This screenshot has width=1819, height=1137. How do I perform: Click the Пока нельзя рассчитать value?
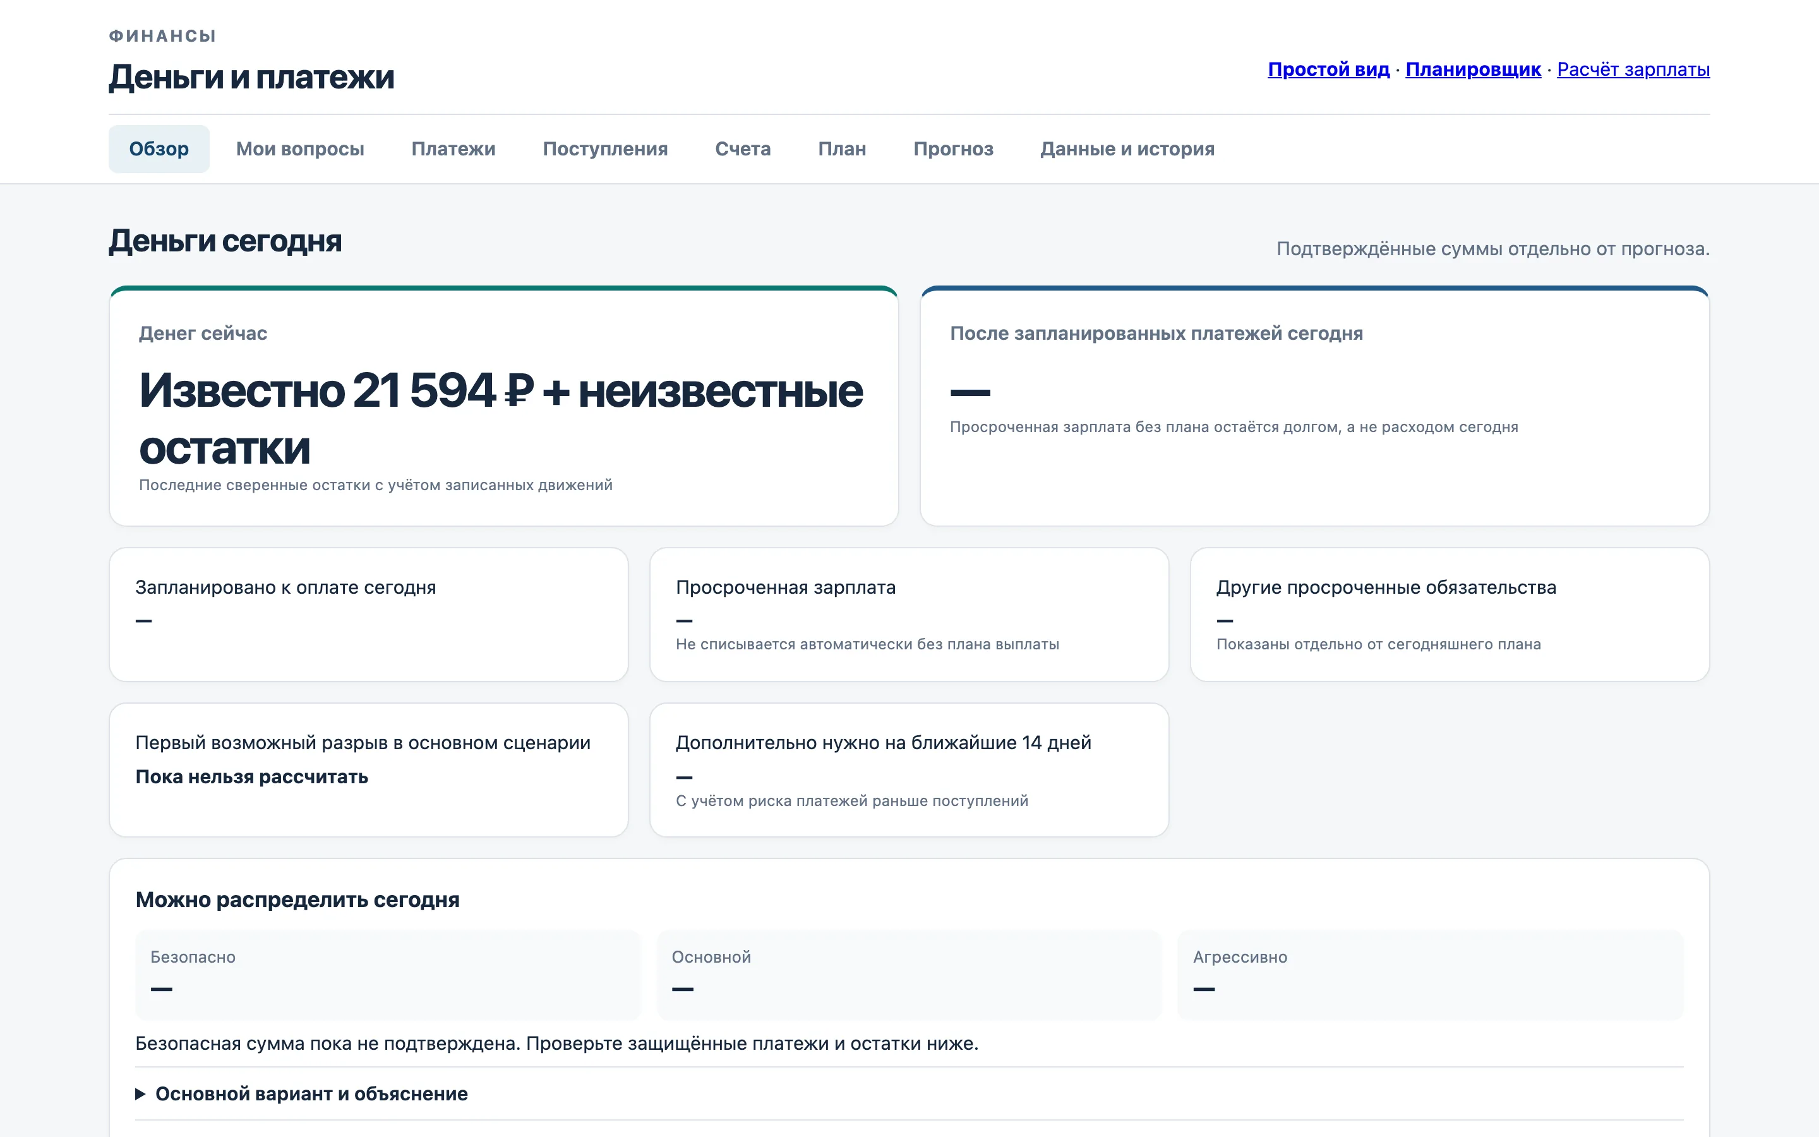[252, 777]
